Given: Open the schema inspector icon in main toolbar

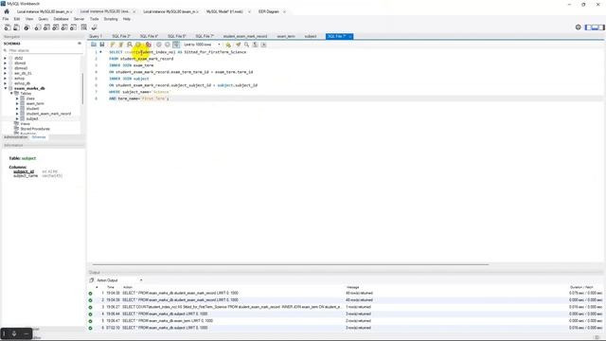Looking at the screenshot, I should pyautogui.click(x=27, y=27).
